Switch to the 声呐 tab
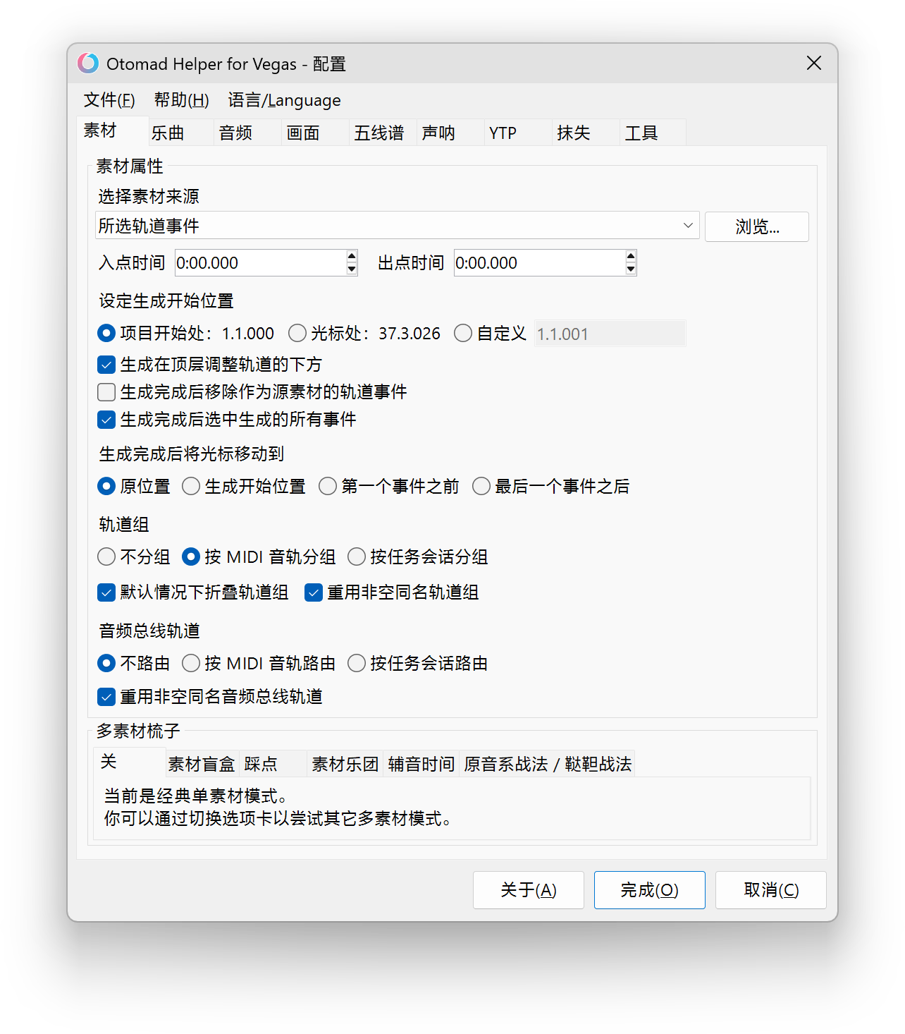This screenshot has height=1034, width=905. [451, 133]
